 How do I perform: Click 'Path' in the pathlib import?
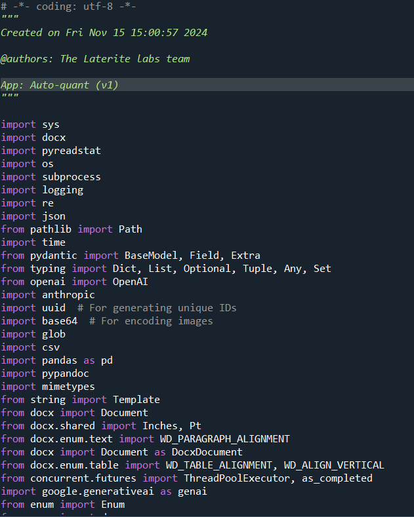point(131,229)
